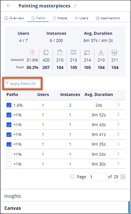Open the Applications tab
The height and width of the screenshot is (214, 131).
tap(108, 18)
